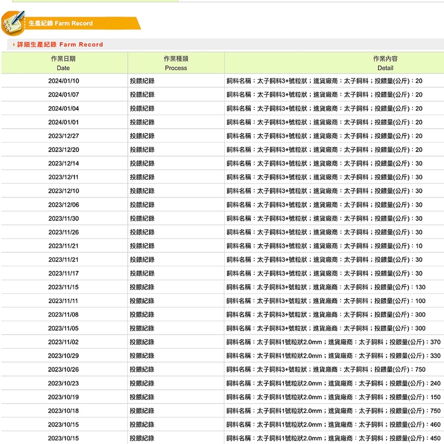Click the detail ending in 投餵量(公斤):240

(333, 384)
